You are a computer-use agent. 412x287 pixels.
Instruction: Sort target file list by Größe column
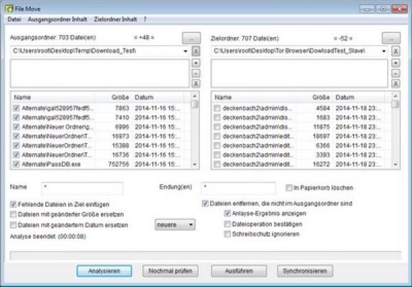pos(314,97)
